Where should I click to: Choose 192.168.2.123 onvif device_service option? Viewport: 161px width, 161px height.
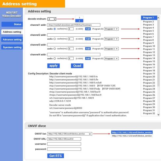coord(132,136)
